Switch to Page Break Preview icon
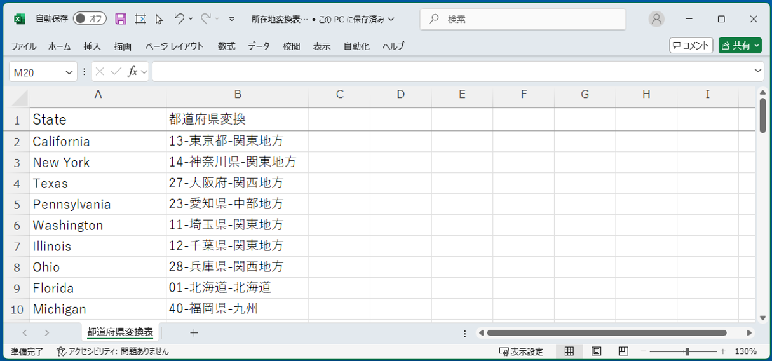 pyautogui.click(x=623, y=351)
